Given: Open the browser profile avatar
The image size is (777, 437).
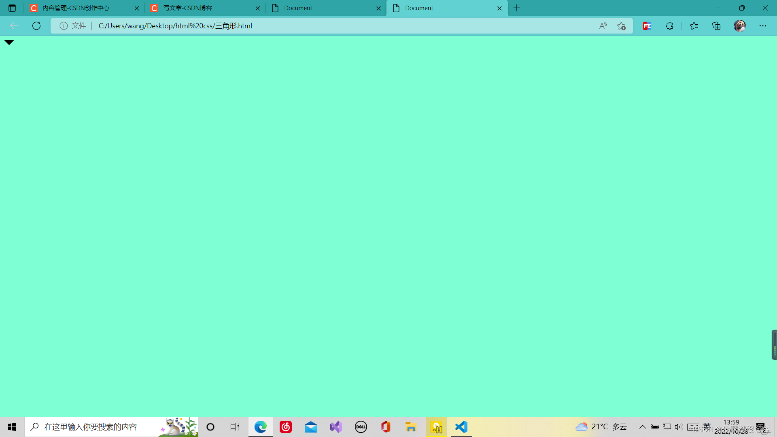Looking at the screenshot, I should click(x=740, y=26).
